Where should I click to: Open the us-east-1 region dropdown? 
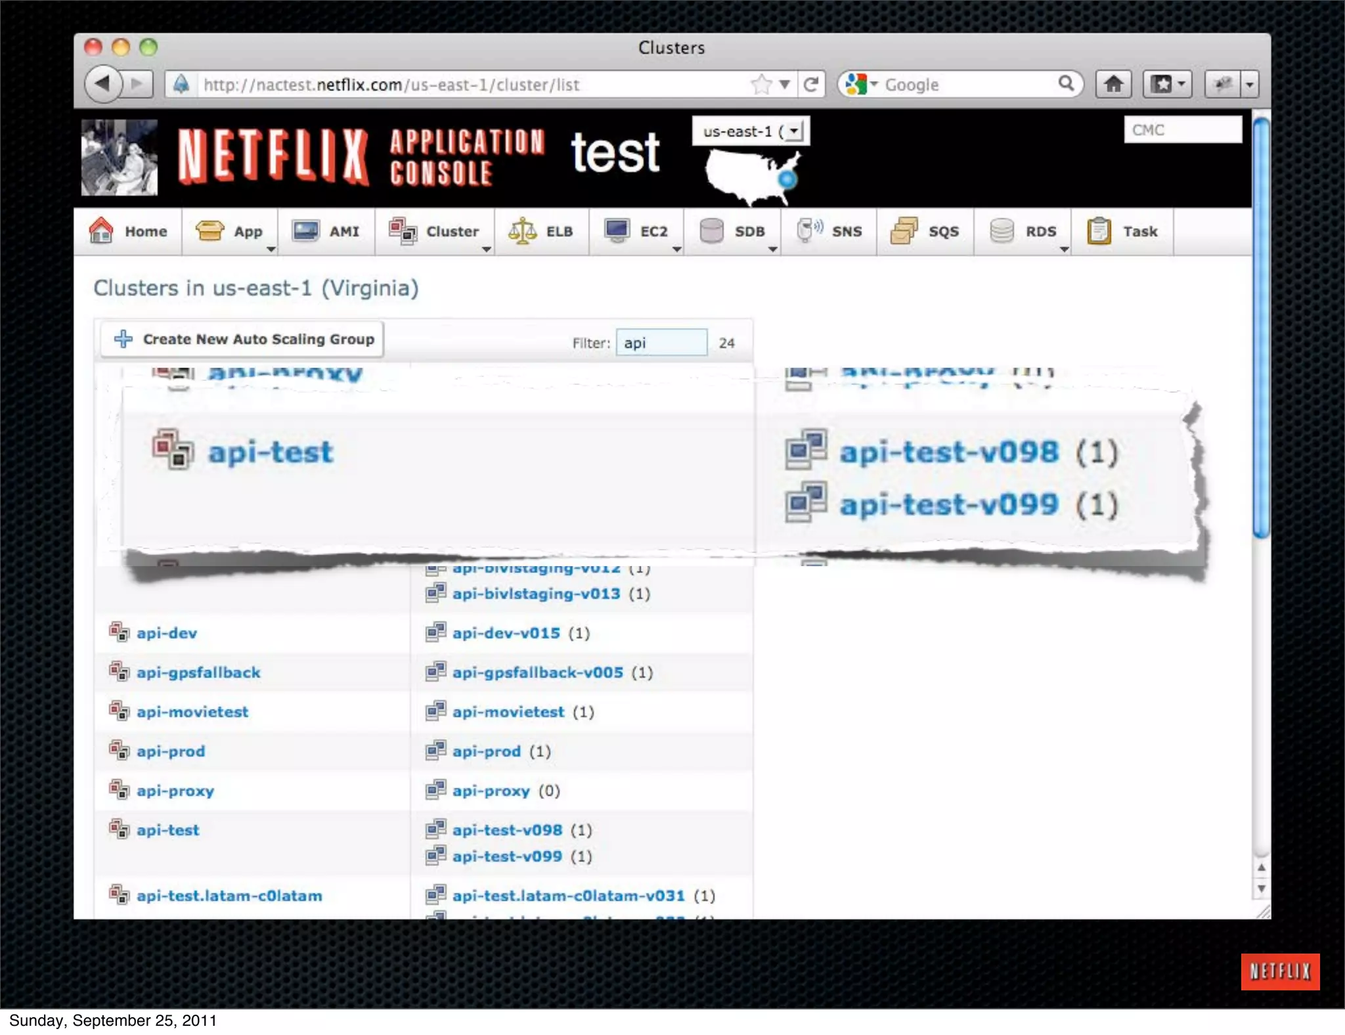click(x=751, y=131)
